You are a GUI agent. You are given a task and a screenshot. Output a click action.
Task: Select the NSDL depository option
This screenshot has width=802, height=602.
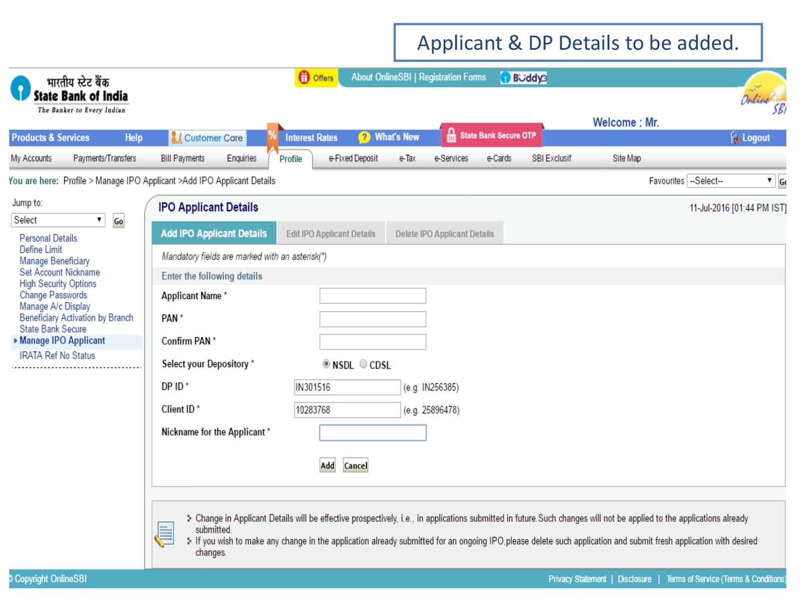[x=326, y=364]
